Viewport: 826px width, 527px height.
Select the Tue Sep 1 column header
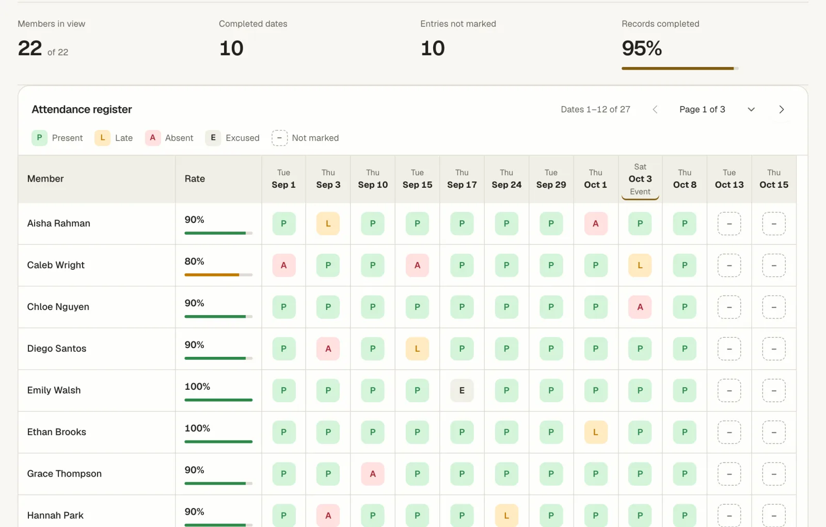[283, 179]
